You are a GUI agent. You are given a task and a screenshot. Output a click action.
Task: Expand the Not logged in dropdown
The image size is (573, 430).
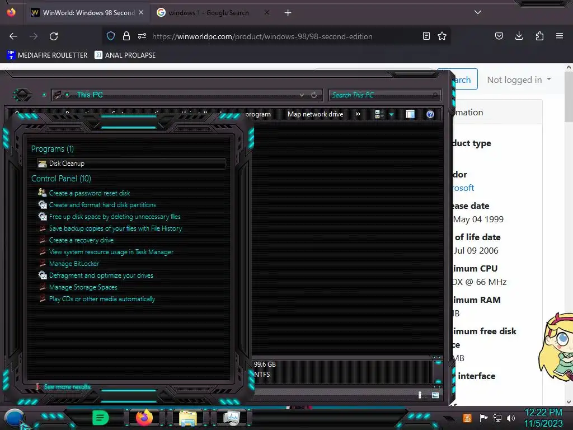[519, 80]
